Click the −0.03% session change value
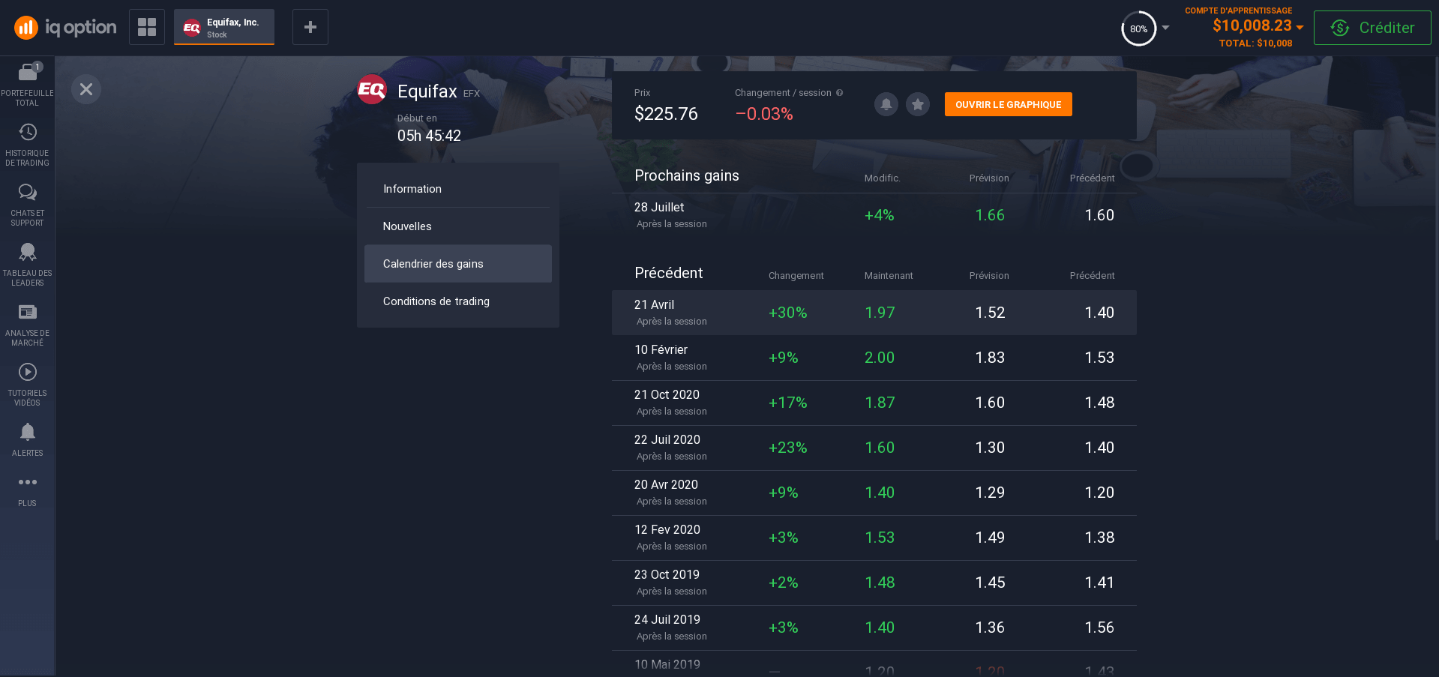Screen dimensions: 1439x677 tap(764, 114)
